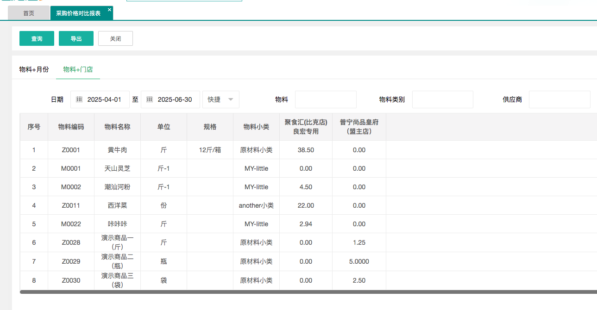Focus the 物料 input field
The width and height of the screenshot is (597, 310).
click(326, 99)
